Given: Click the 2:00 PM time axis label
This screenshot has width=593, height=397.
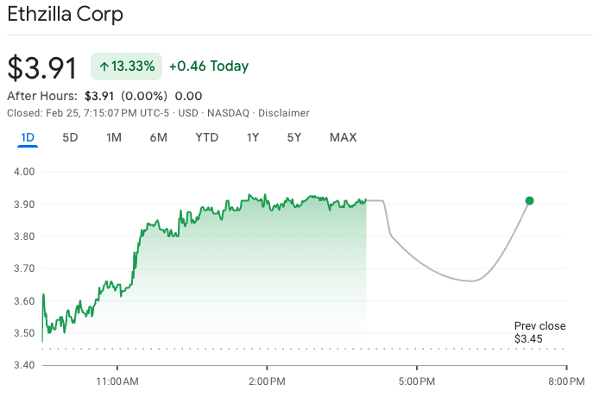Looking at the screenshot, I should pos(266,381).
